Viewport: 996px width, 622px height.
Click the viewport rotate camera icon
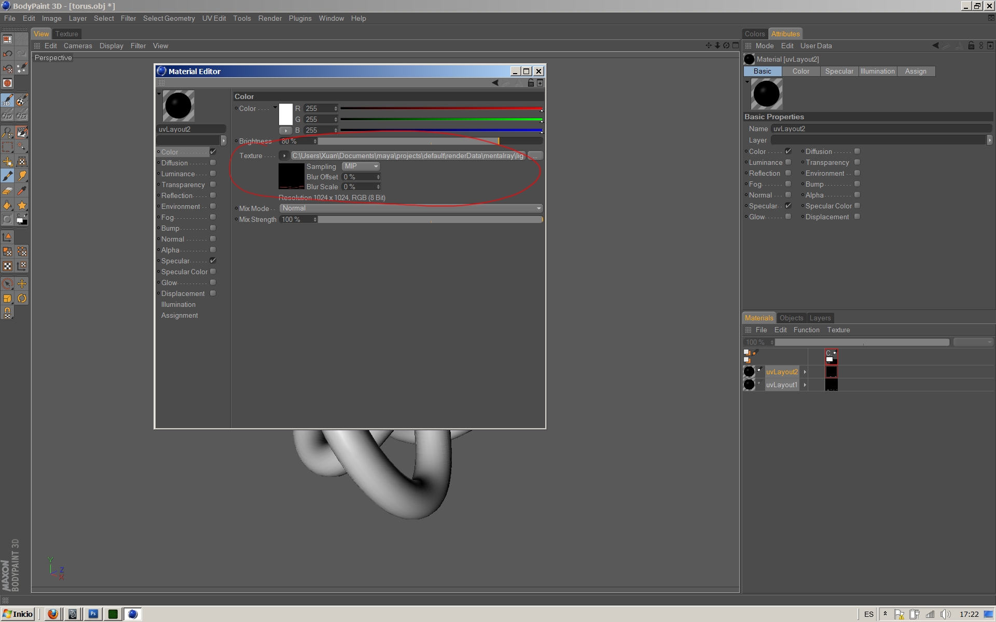coord(726,46)
